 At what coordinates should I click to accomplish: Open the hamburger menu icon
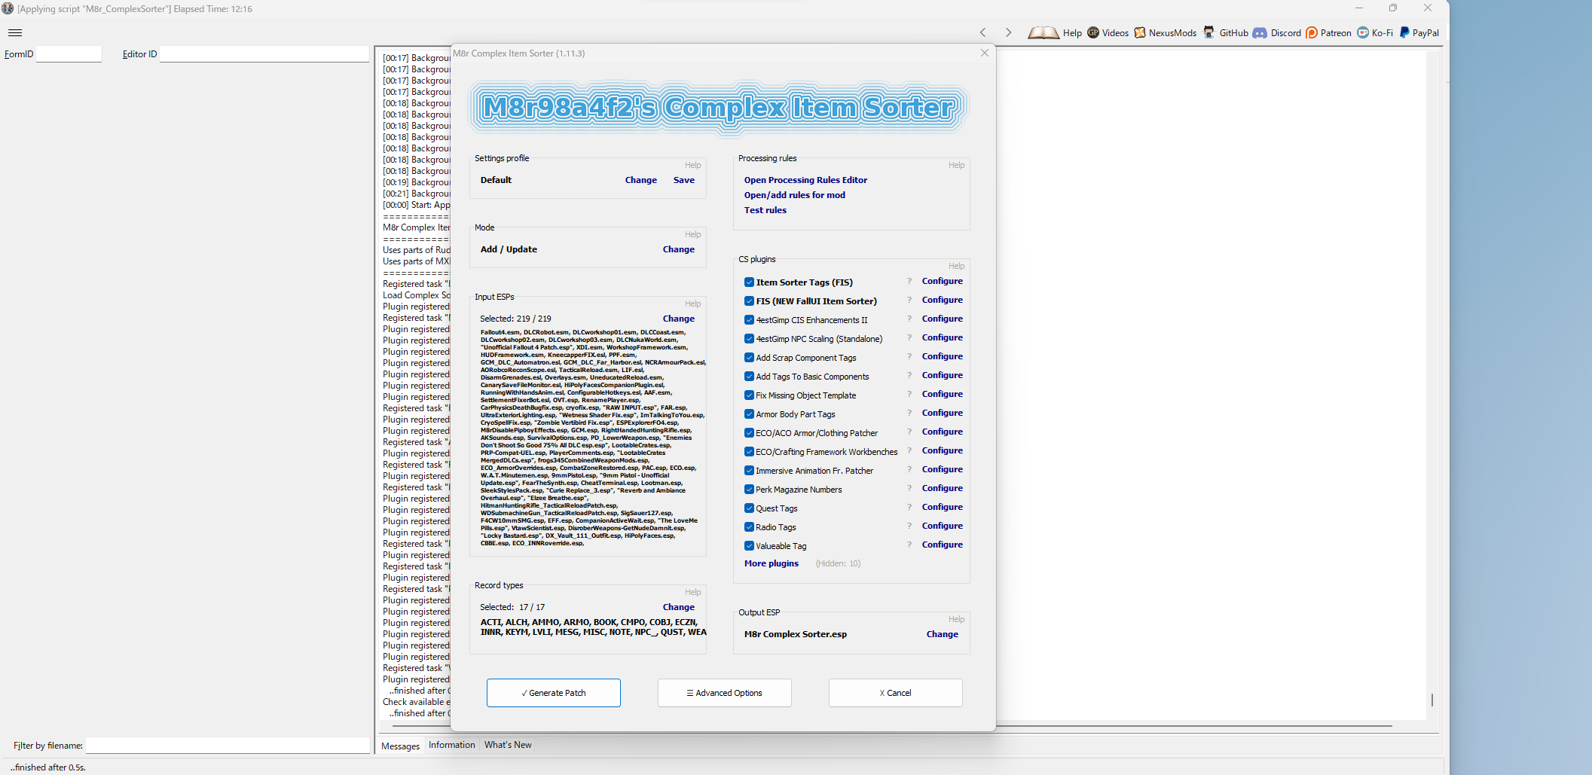(15, 32)
